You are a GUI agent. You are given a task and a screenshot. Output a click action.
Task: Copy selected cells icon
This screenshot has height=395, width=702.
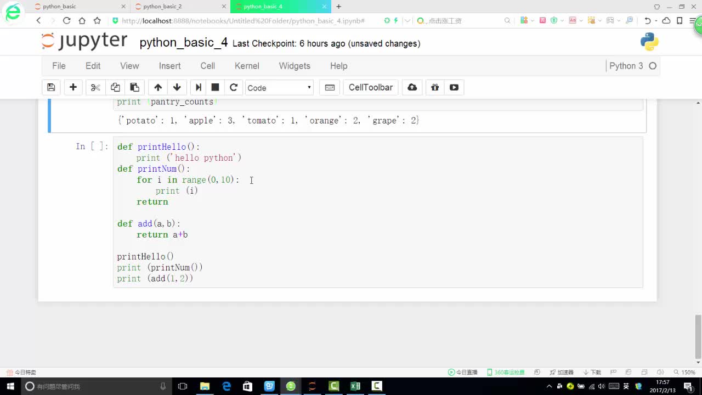point(115,87)
